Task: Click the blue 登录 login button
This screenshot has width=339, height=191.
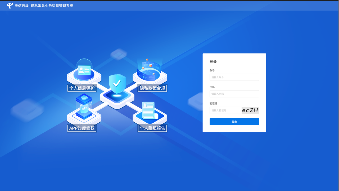Action: pyautogui.click(x=234, y=122)
